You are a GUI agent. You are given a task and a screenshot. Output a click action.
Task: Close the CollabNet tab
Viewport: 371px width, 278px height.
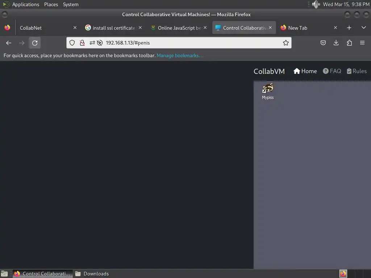click(75, 28)
